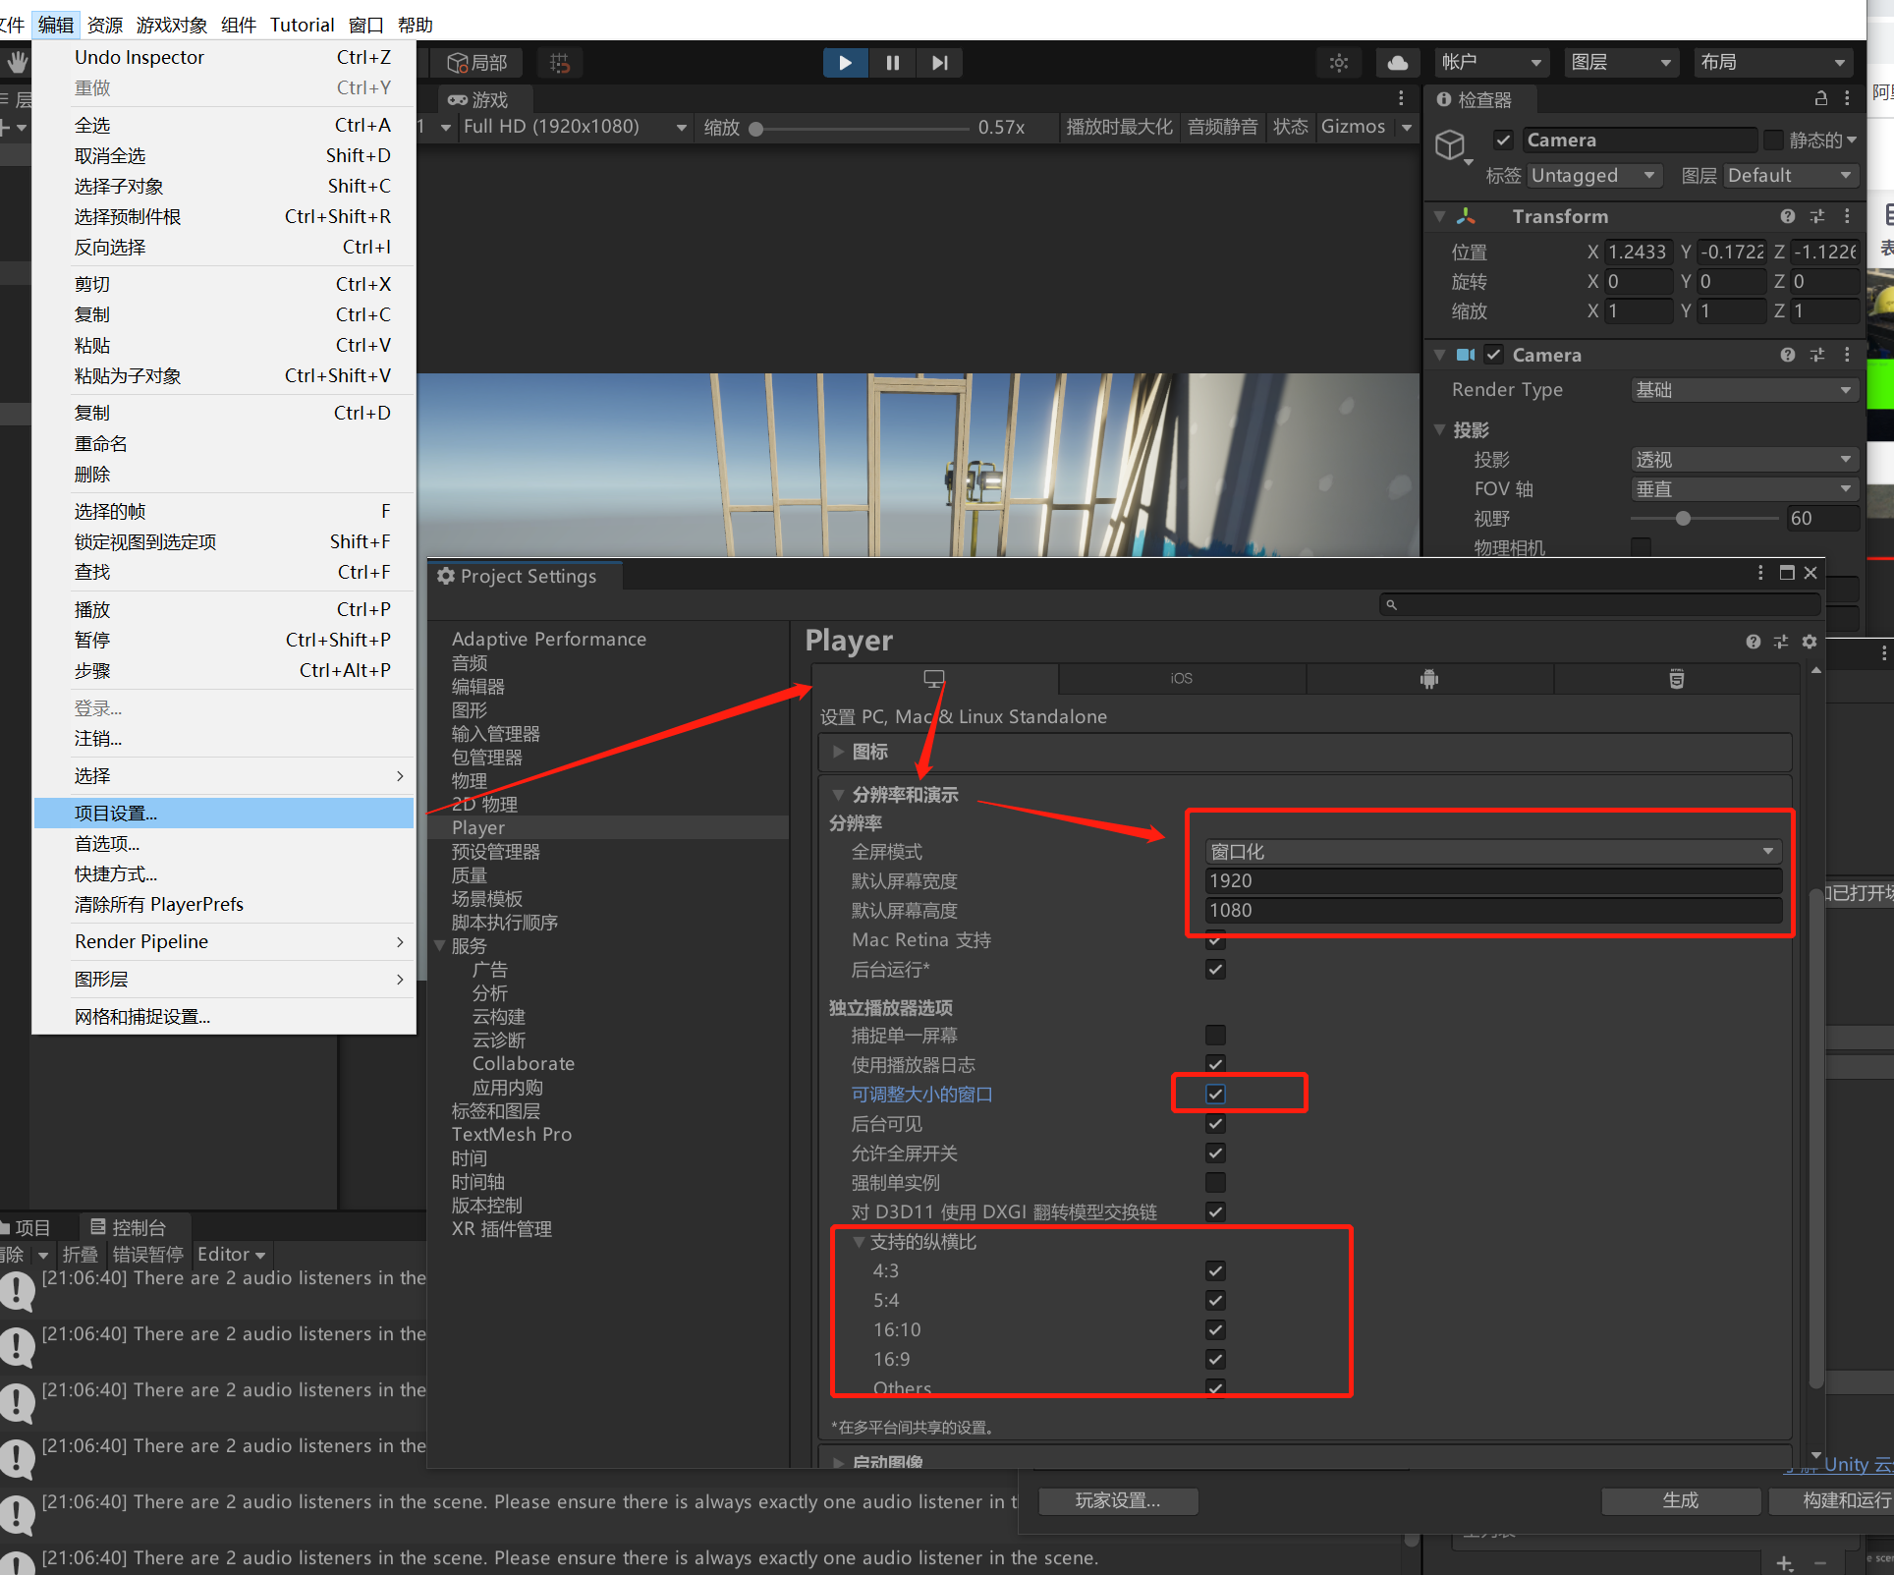Viewport: 1894px width, 1575px height.
Task: Click the Play button in the toolbar
Action: 845,63
